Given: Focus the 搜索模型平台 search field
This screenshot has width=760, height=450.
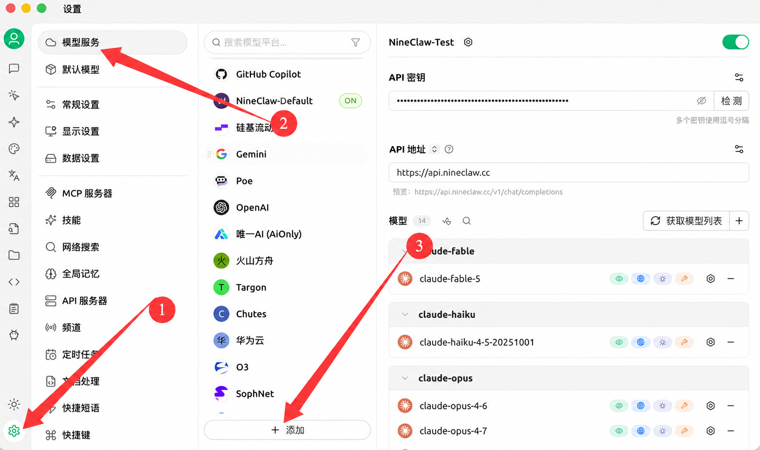Looking at the screenshot, I should coord(287,42).
